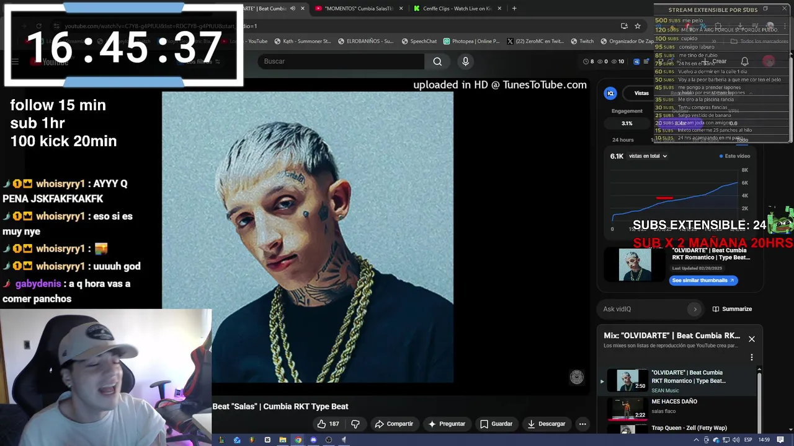Screen dimensions: 794x446
Task: Open the Kath - Summoner St bookmark
Action: pyautogui.click(x=302, y=42)
